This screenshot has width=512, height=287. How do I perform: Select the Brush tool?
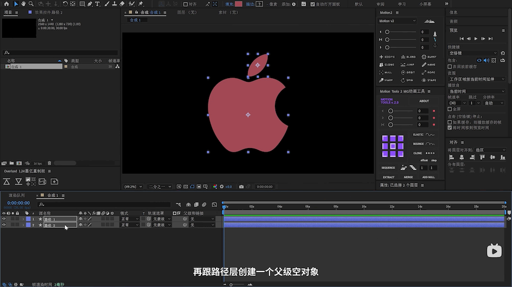coord(107,4)
